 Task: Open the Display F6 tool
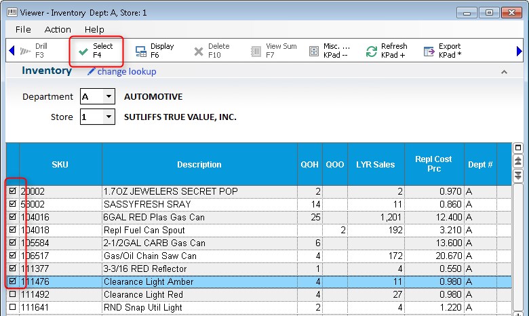pyautogui.click(x=141, y=51)
